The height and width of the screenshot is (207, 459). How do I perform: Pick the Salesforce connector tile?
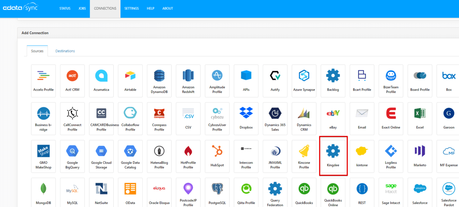420,192
